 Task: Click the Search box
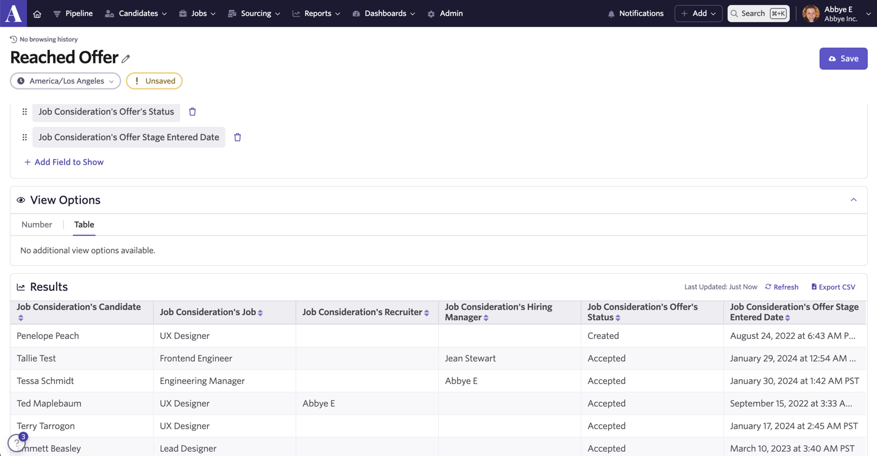(x=758, y=13)
